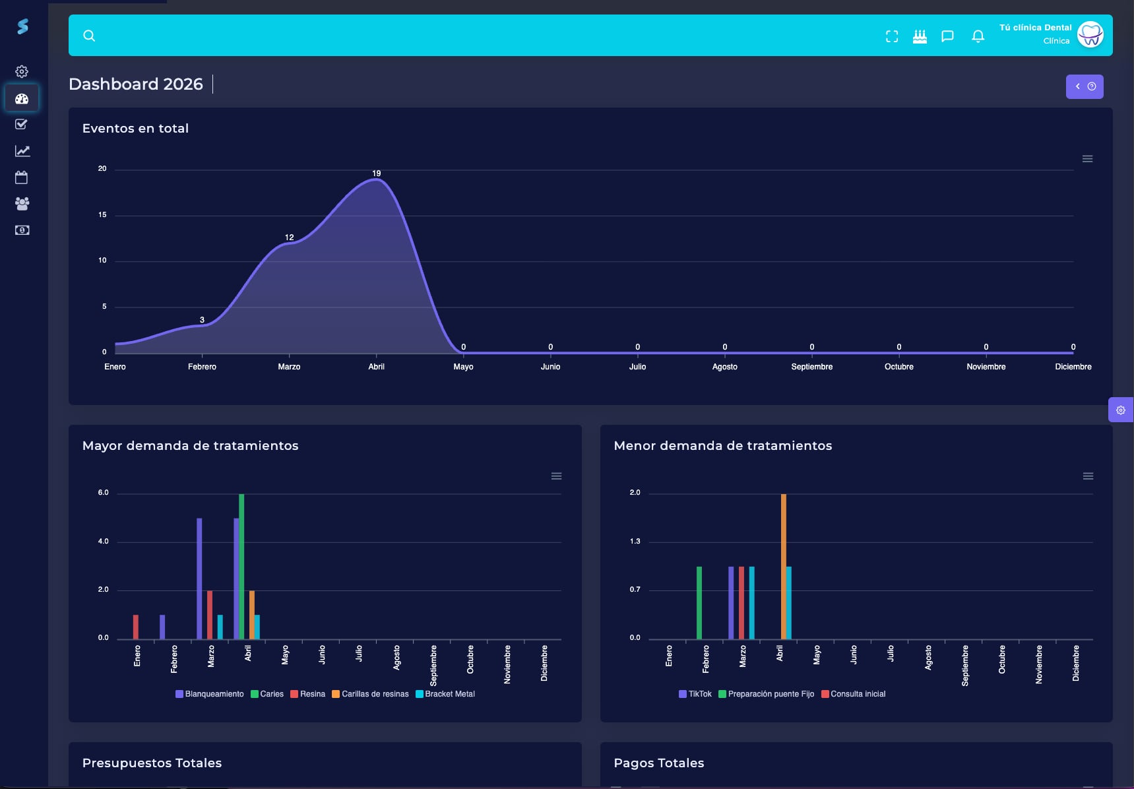The height and width of the screenshot is (789, 1134).
Task: Click Septiembre label on Eventos chart
Action: pyautogui.click(x=811, y=367)
